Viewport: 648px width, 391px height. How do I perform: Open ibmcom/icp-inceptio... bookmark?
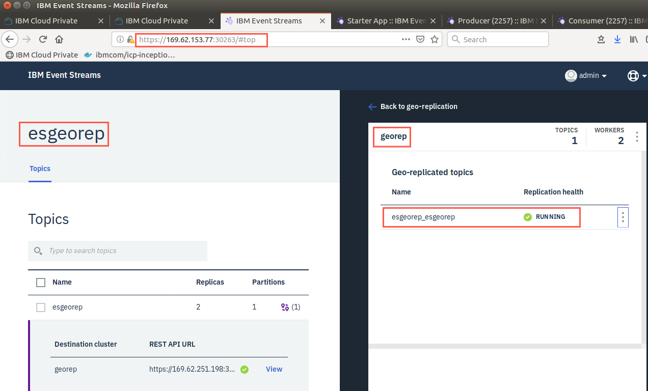tap(129, 55)
